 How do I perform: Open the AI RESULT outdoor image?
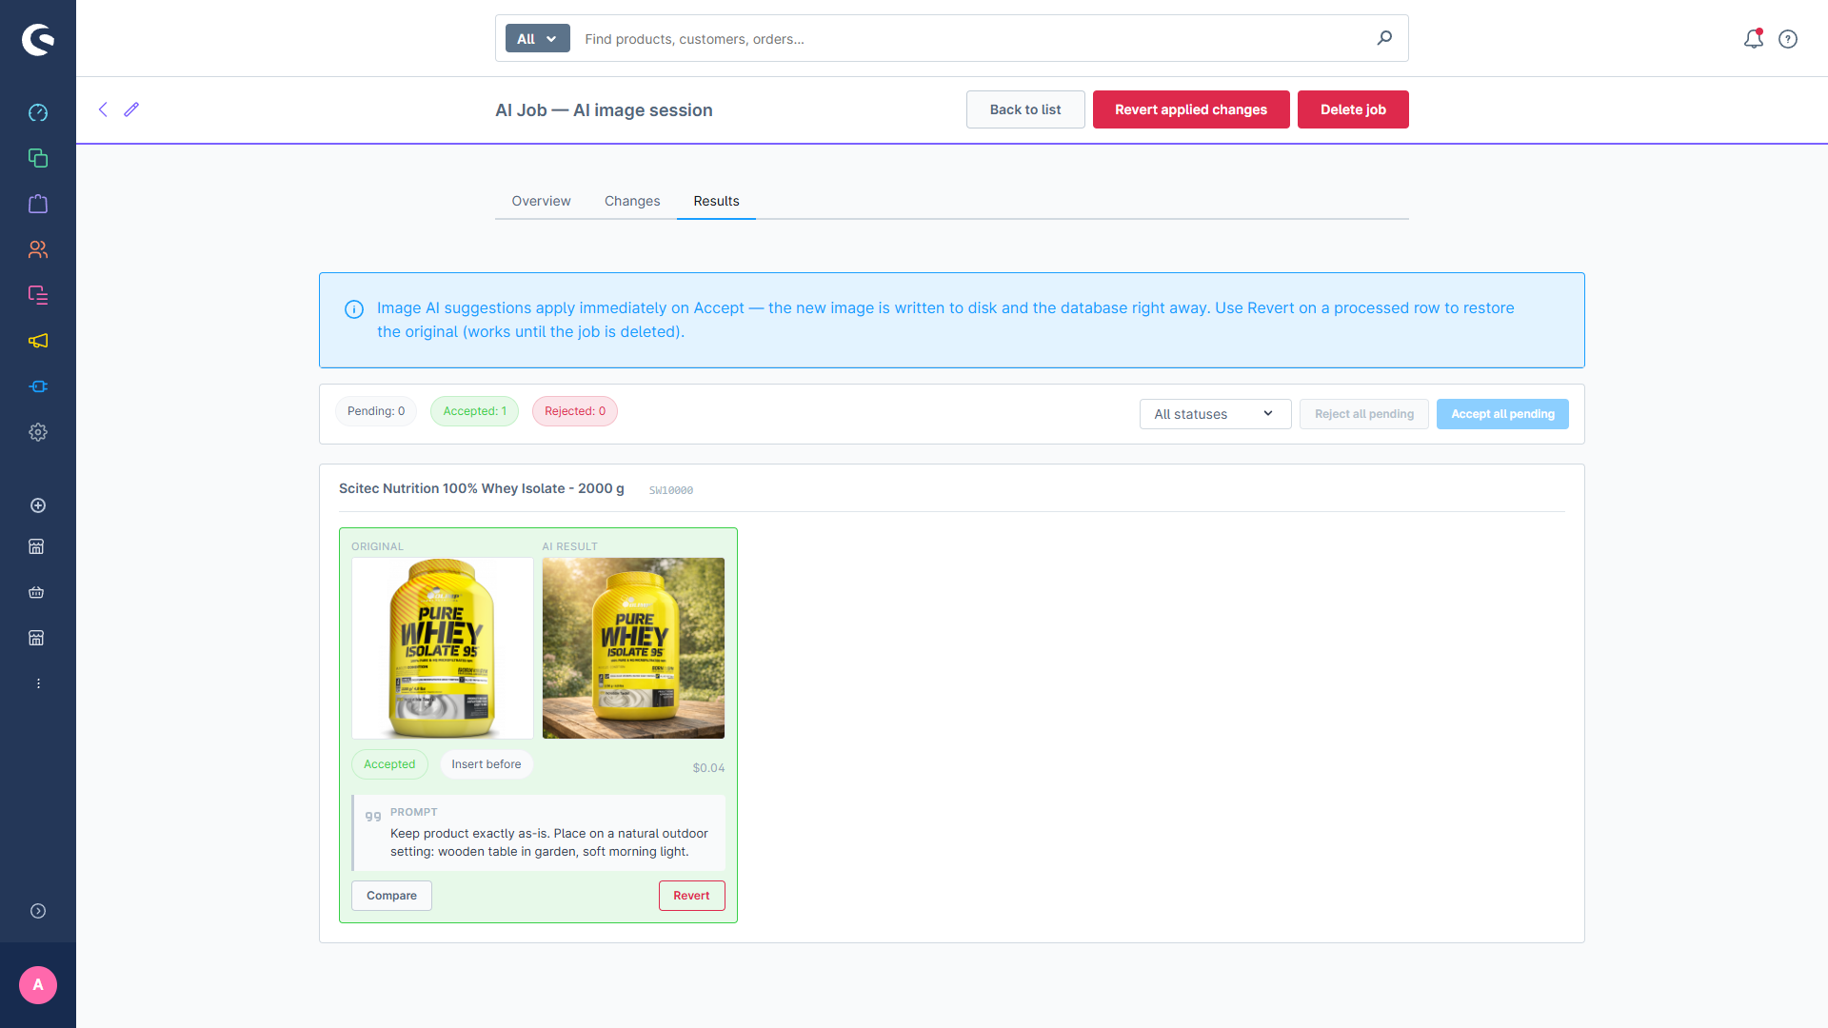(x=633, y=648)
